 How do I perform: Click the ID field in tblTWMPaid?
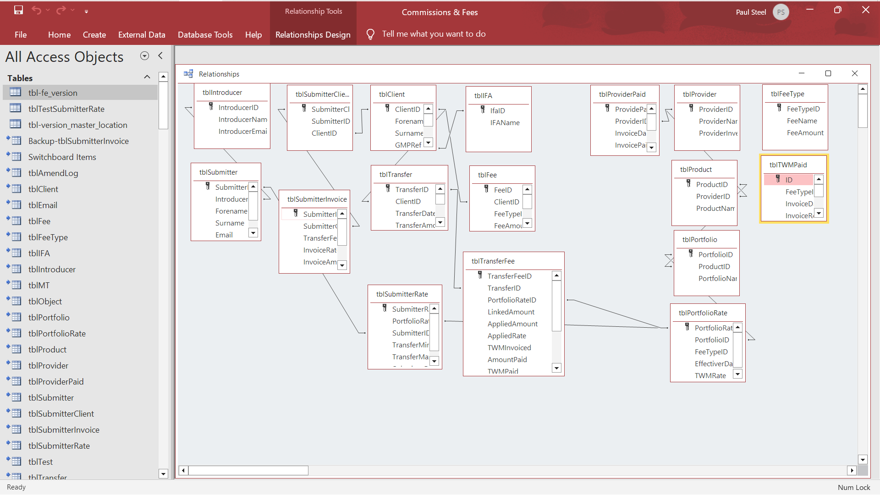788,180
